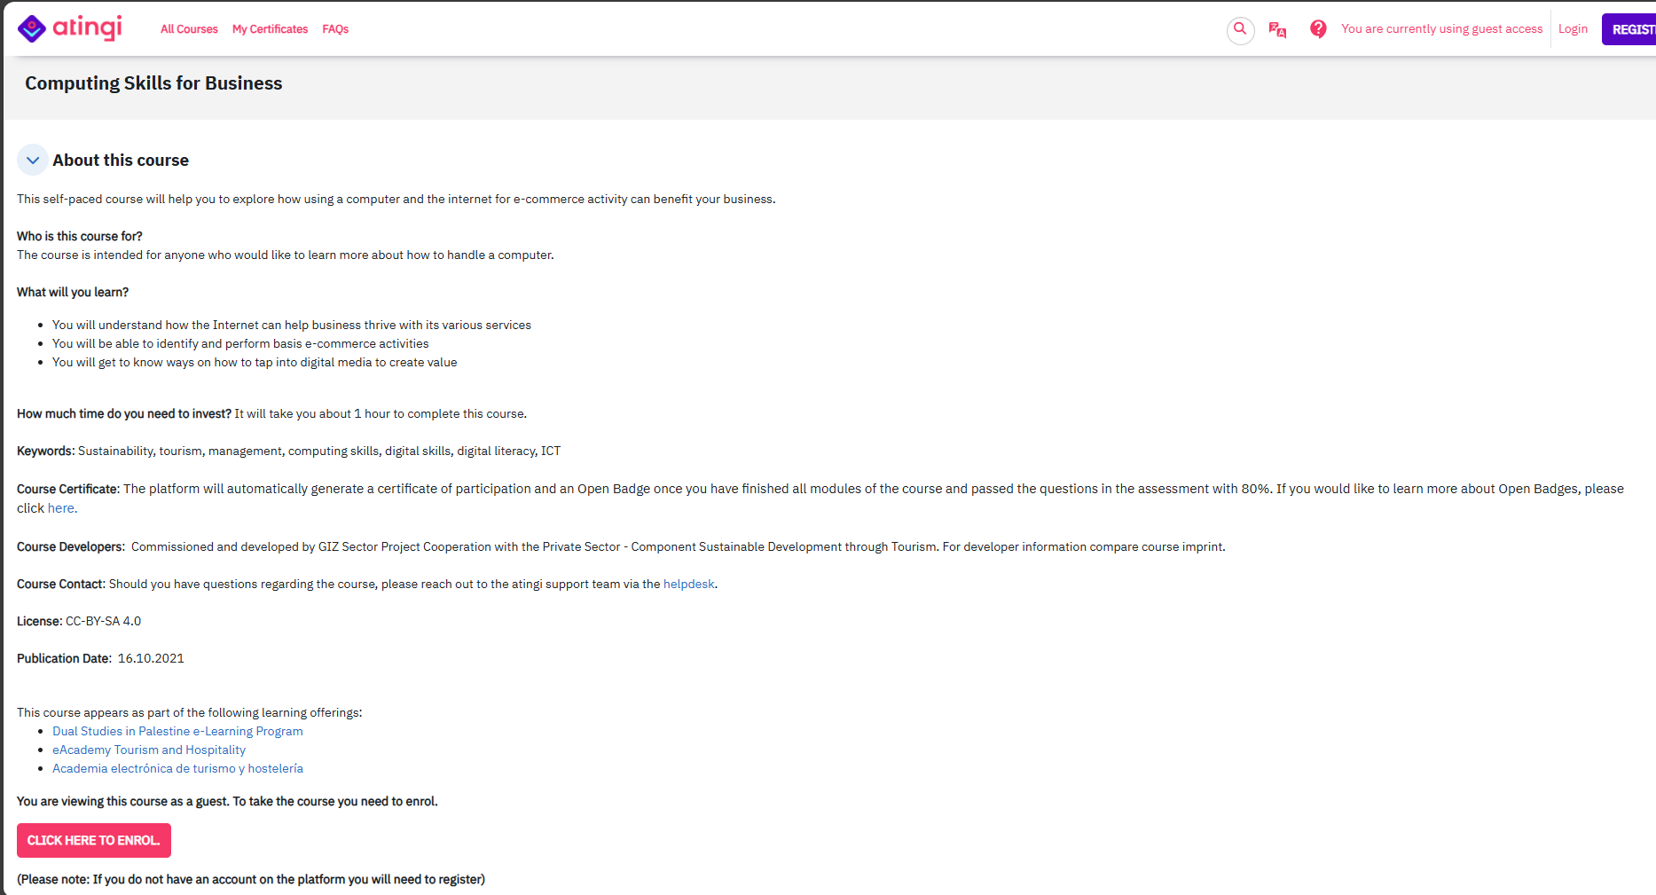
Task: Click the atingi logo icon
Action: pyautogui.click(x=31, y=28)
